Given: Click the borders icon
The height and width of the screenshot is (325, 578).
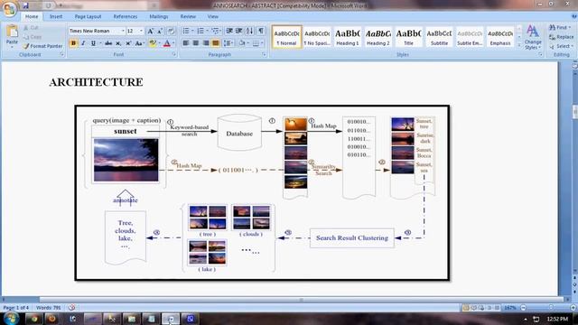Looking at the screenshot, I should point(256,43).
